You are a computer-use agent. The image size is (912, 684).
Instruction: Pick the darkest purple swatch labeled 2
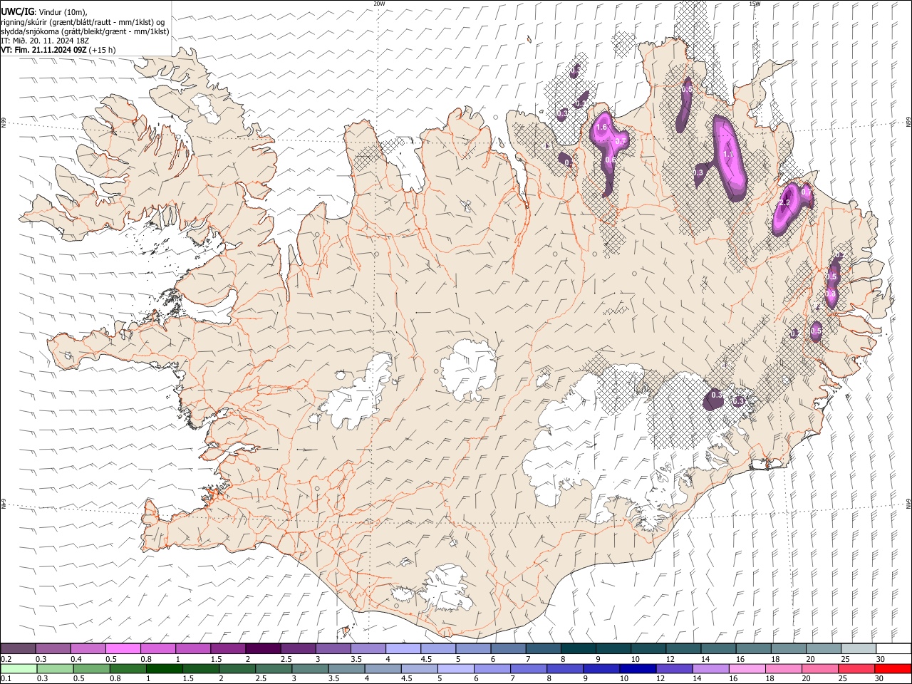tap(263, 648)
